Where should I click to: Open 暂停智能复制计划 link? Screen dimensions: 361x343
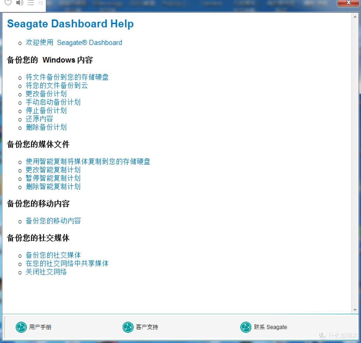[53, 178]
